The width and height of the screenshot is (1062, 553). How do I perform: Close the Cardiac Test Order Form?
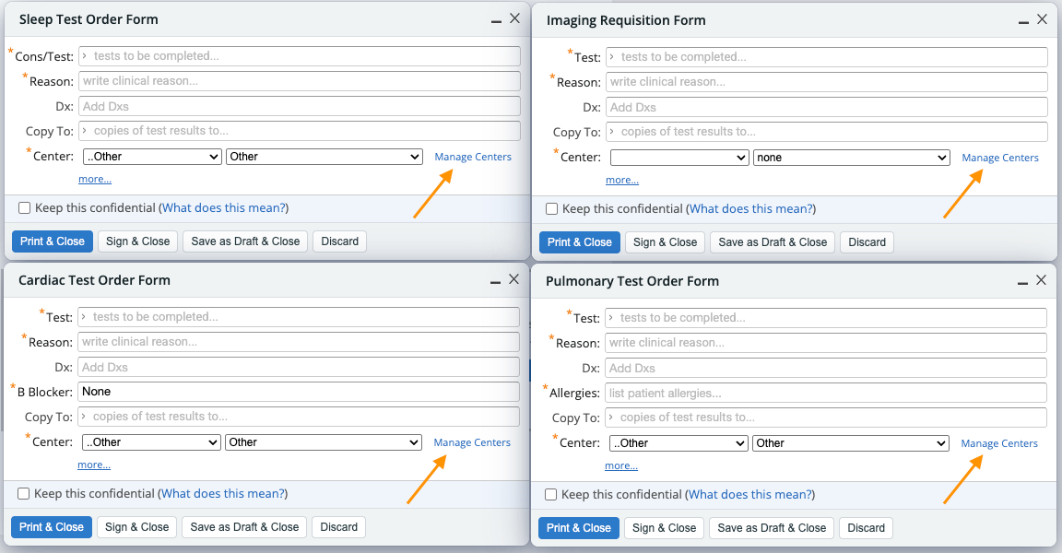[514, 279]
